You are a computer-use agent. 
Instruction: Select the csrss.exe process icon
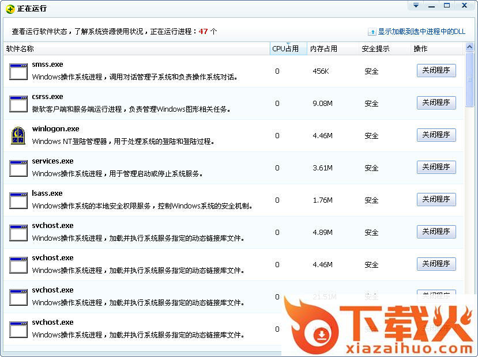[18, 104]
